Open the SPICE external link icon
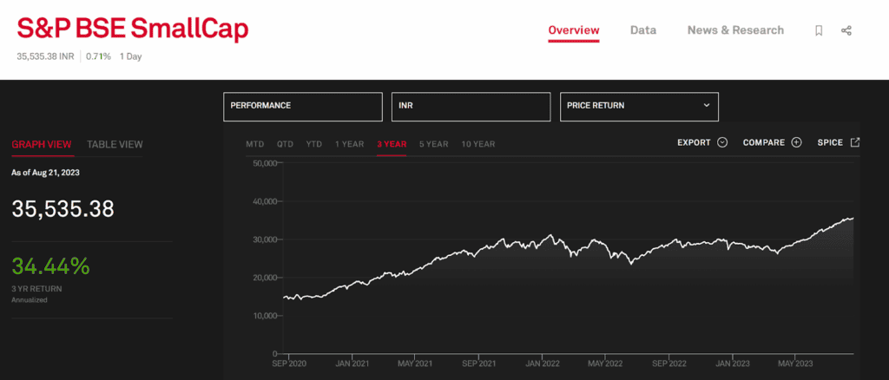This screenshot has width=889, height=380. pyautogui.click(x=855, y=142)
